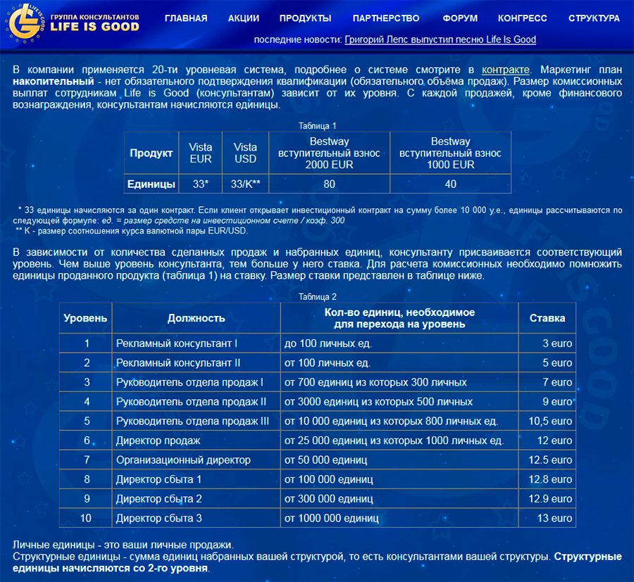Open the ПРОДУКТЫ menu item
The height and width of the screenshot is (582, 634).
(x=305, y=18)
